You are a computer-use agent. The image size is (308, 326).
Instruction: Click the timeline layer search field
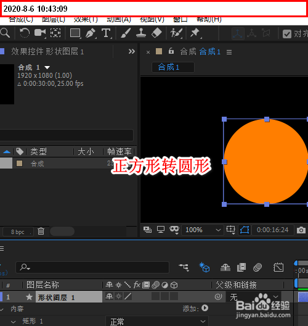92,267
